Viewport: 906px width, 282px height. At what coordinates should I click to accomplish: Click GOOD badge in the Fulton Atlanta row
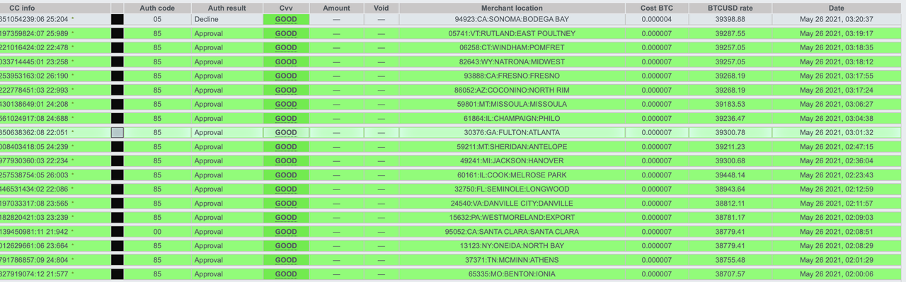[286, 132]
